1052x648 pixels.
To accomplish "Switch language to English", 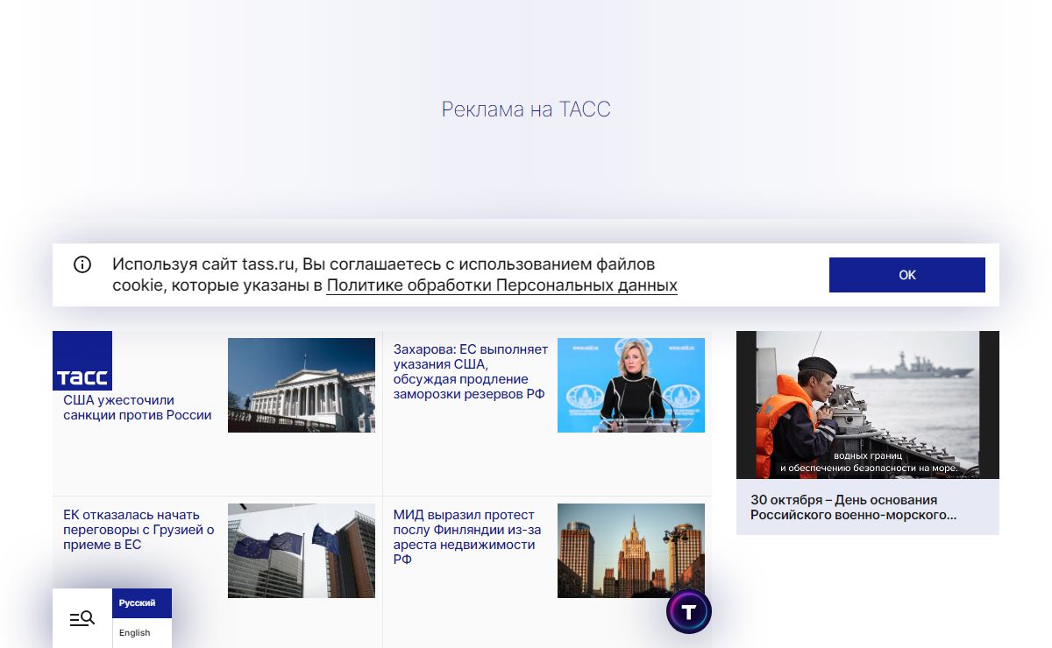I will point(142,633).
